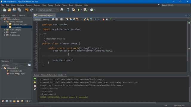Switch to the Files tab
191x107 pixels.
click(14, 15)
